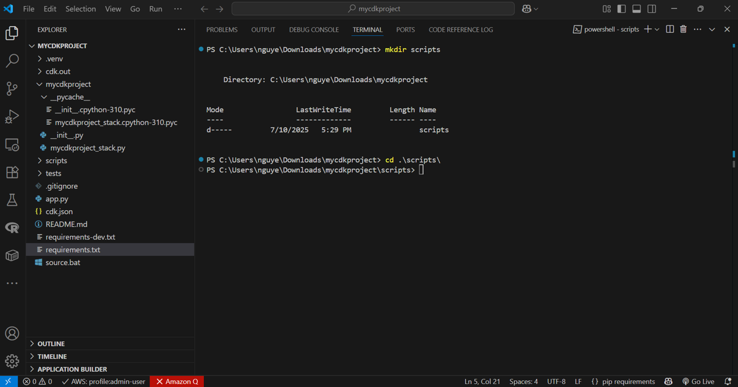Open the Search view in activity bar
Viewport: 738px width, 387px height.
pyautogui.click(x=12, y=61)
